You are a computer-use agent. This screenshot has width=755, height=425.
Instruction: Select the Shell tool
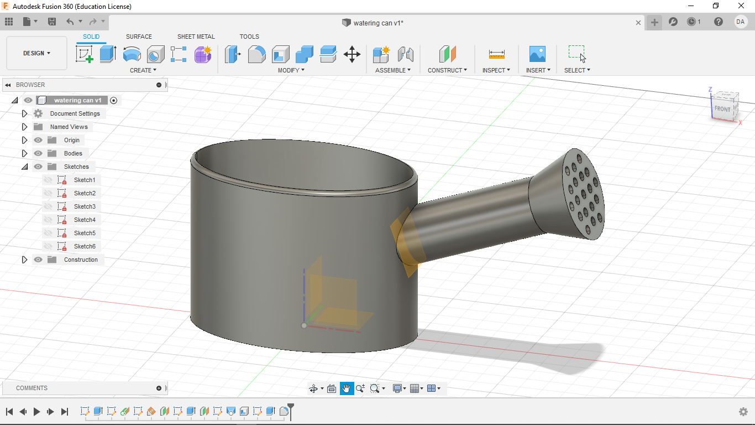(281, 54)
